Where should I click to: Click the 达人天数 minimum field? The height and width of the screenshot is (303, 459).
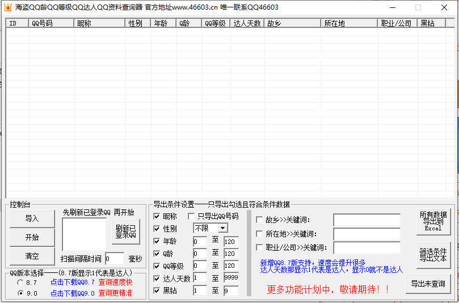(200, 277)
